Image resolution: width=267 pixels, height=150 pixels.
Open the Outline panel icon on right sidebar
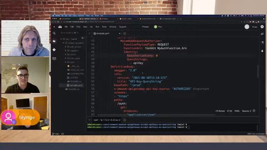[x=262, y=42]
